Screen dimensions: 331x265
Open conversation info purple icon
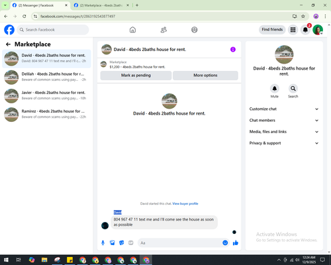coord(233,50)
